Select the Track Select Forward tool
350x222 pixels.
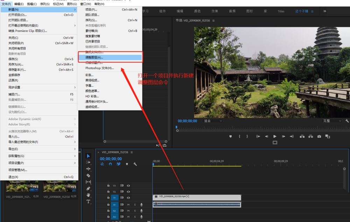[89, 162]
